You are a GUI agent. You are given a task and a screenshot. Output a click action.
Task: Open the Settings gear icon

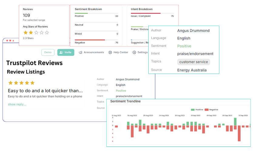pos(134,52)
